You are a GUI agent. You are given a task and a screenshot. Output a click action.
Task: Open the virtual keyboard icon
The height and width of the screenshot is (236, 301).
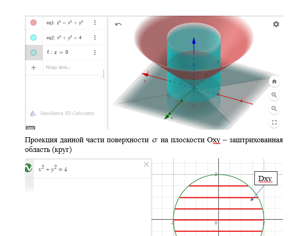(x=30, y=128)
